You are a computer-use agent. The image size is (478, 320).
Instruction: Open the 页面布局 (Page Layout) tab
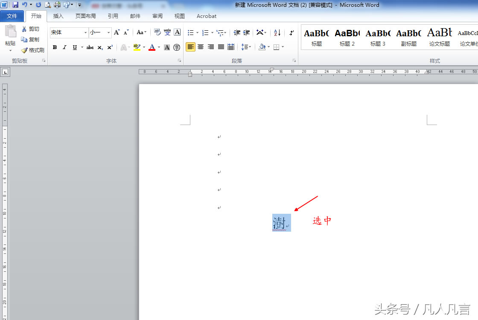tap(85, 16)
